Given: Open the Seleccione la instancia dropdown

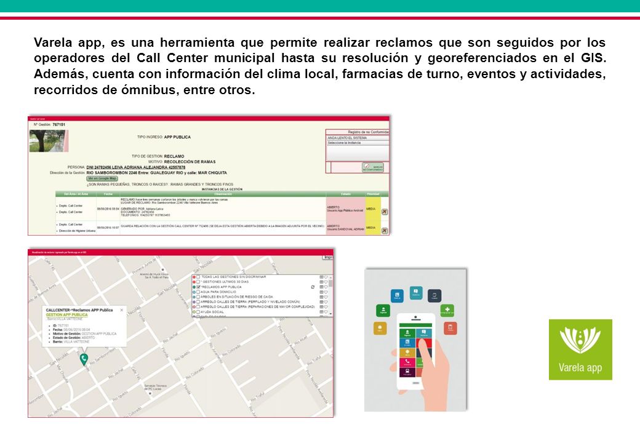Looking at the screenshot, I should [x=358, y=143].
